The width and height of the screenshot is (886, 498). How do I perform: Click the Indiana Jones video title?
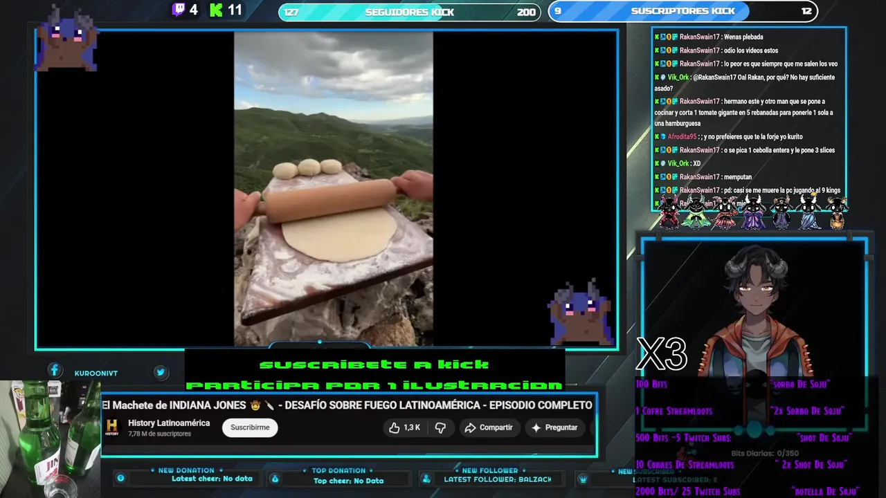[347, 405]
